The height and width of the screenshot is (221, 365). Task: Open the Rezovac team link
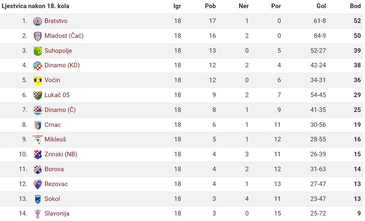56,184
